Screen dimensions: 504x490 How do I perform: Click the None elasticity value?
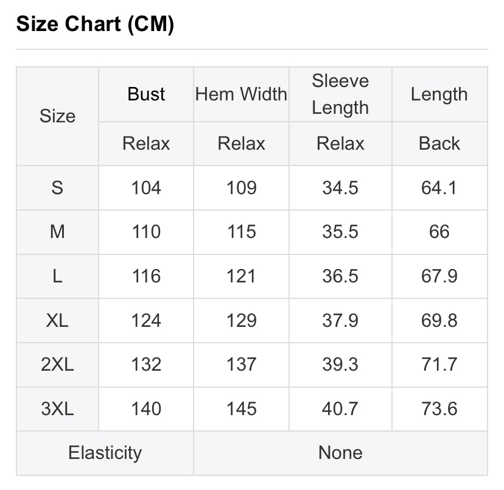[x=340, y=453]
